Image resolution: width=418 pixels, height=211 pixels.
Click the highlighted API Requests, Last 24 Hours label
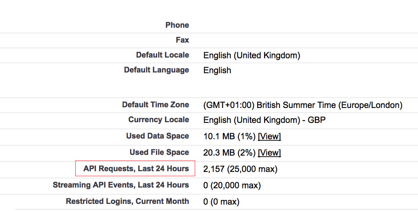pyautogui.click(x=136, y=169)
